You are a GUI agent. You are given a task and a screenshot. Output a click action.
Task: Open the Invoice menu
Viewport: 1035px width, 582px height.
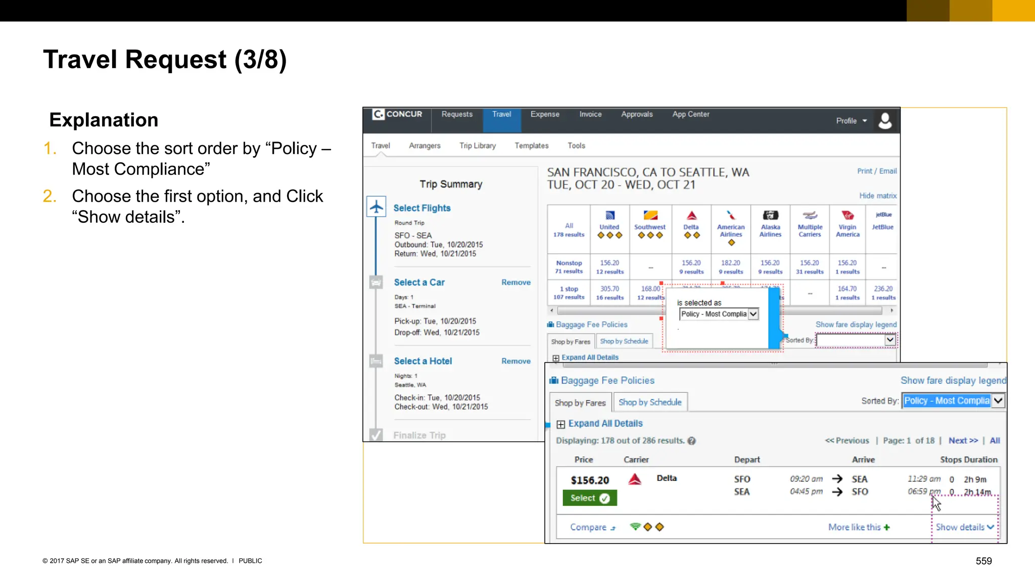(x=590, y=114)
